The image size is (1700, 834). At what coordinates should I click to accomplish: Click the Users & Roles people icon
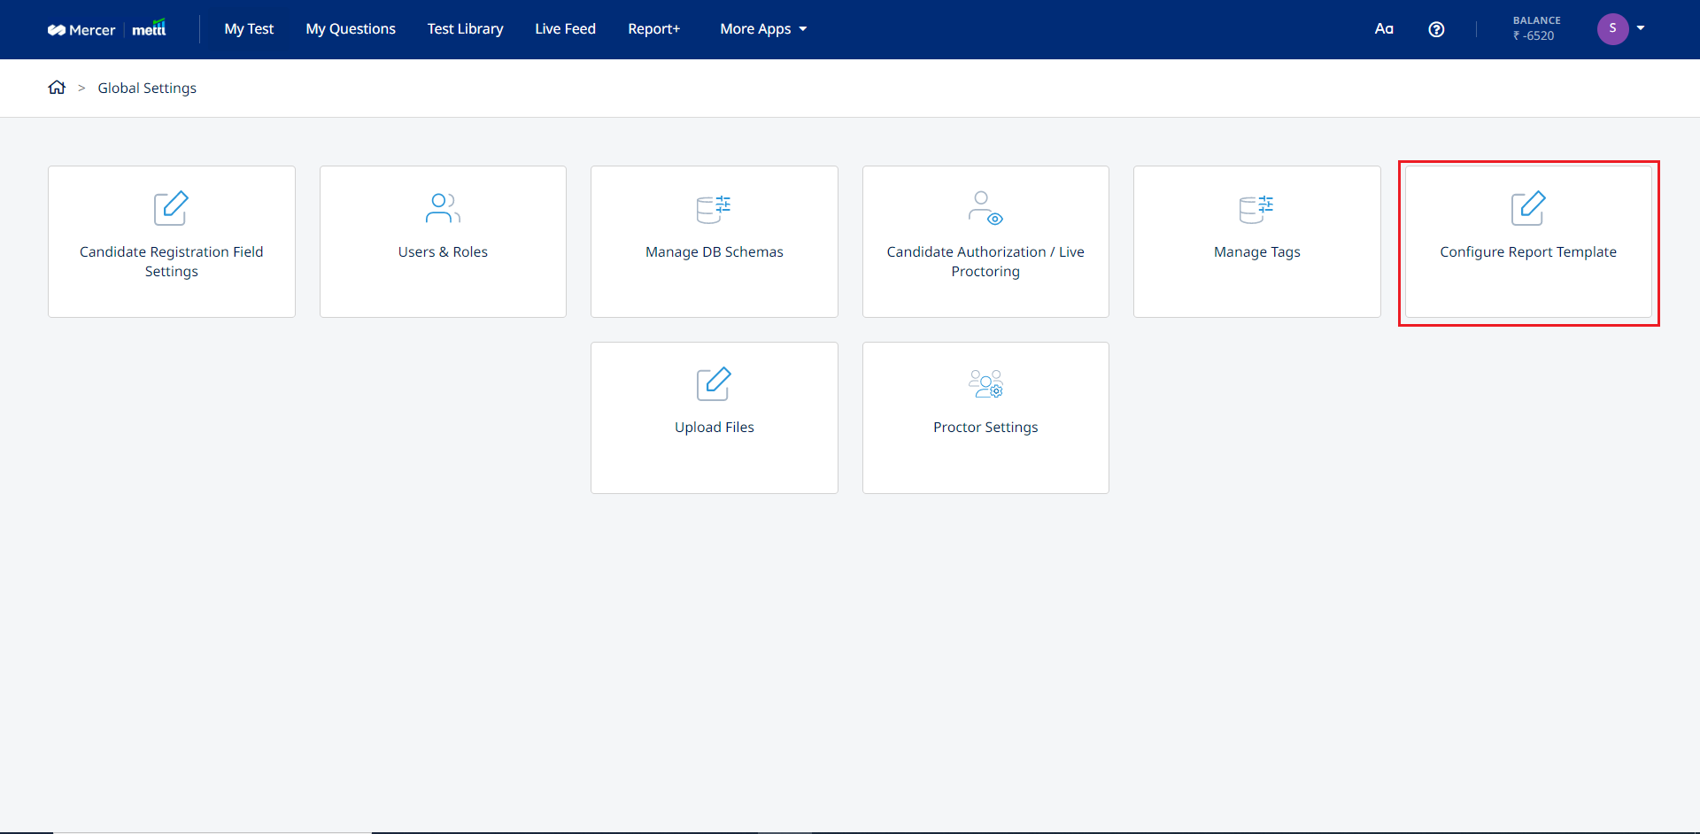click(443, 208)
